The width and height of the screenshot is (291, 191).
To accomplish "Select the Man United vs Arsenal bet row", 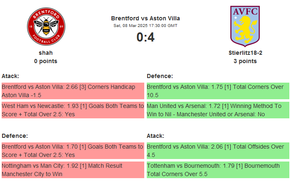I will (218, 110).
